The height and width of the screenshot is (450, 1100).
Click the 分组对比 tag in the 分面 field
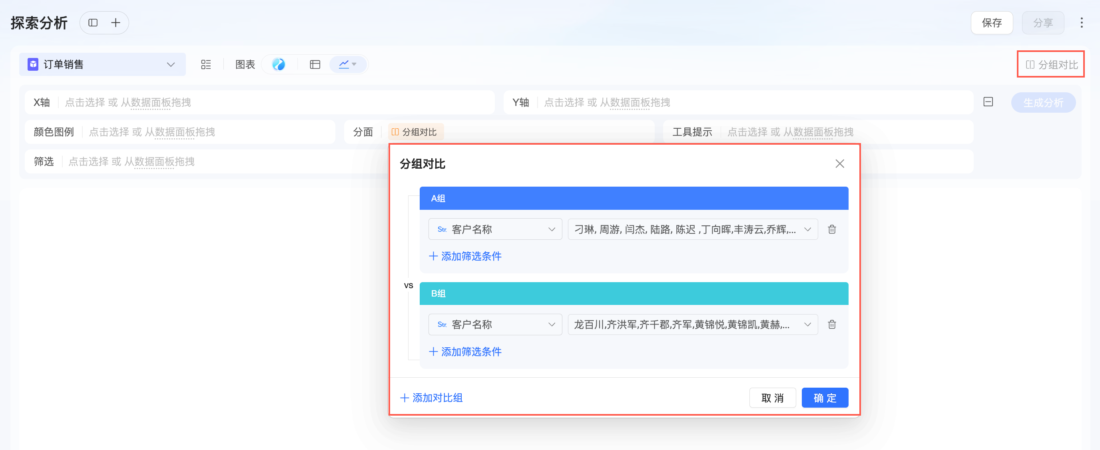(415, 132)
